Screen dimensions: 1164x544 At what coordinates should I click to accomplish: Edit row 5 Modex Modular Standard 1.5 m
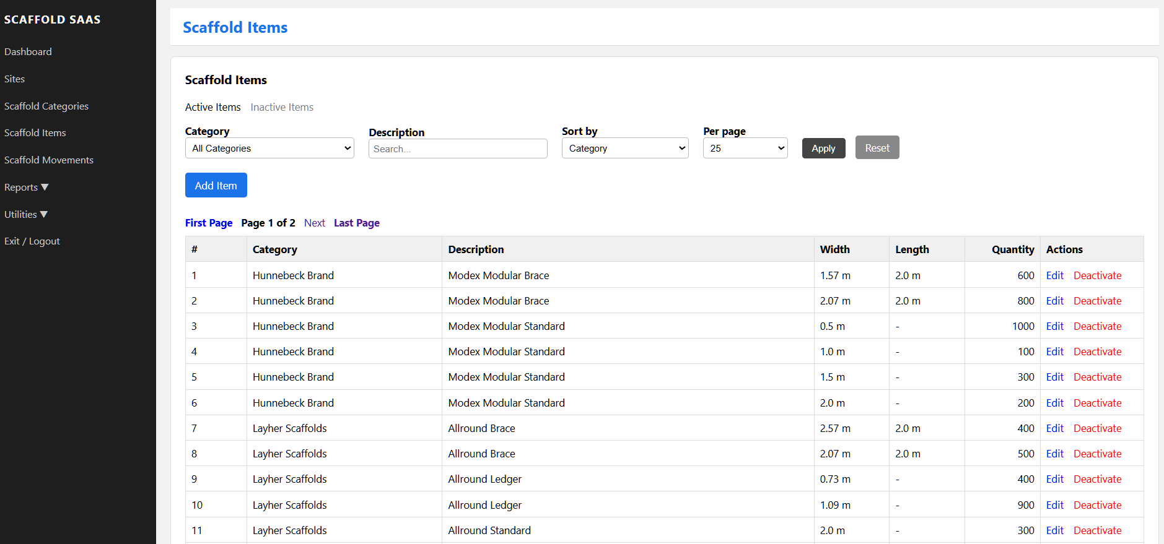tap(1054, 378)
